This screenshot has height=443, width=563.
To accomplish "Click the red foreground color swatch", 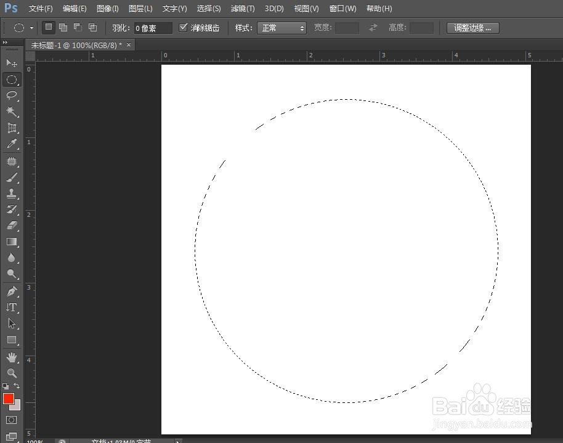I will (8, 399).
